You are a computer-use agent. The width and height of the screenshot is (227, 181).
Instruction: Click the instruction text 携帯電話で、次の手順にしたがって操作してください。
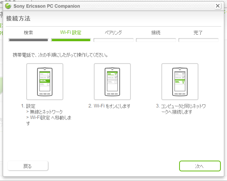coord(60,55)
